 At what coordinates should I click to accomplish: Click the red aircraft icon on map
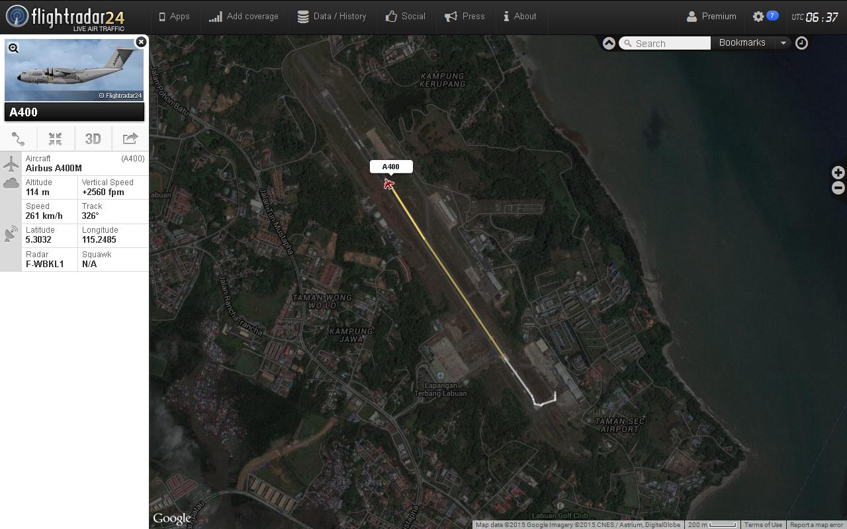[389, 184]
